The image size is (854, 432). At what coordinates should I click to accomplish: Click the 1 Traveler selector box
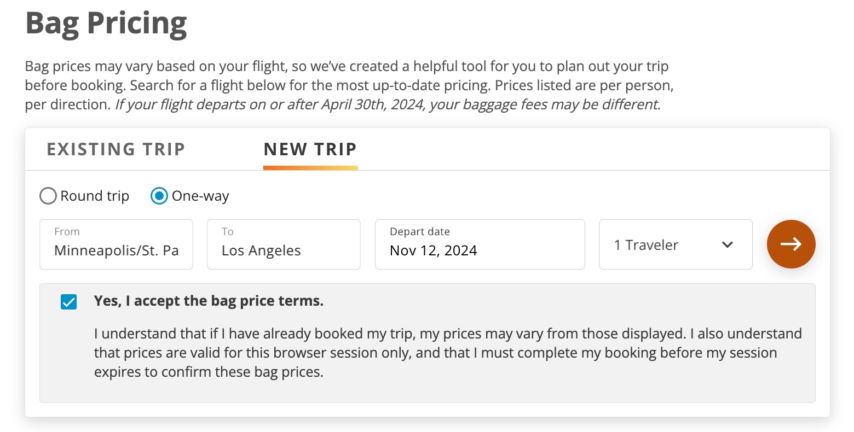pos(674,244)
